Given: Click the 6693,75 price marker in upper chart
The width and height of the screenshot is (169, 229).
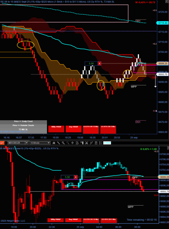Looking at the screenshot, I should (x=162, y=74).
